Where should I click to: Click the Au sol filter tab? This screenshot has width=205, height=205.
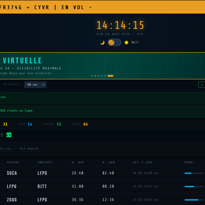[6, 149]
